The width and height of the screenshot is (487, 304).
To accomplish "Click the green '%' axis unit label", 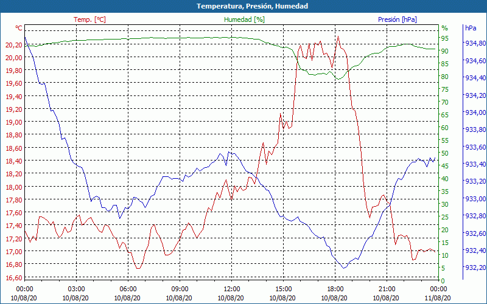I will [445, 28].
